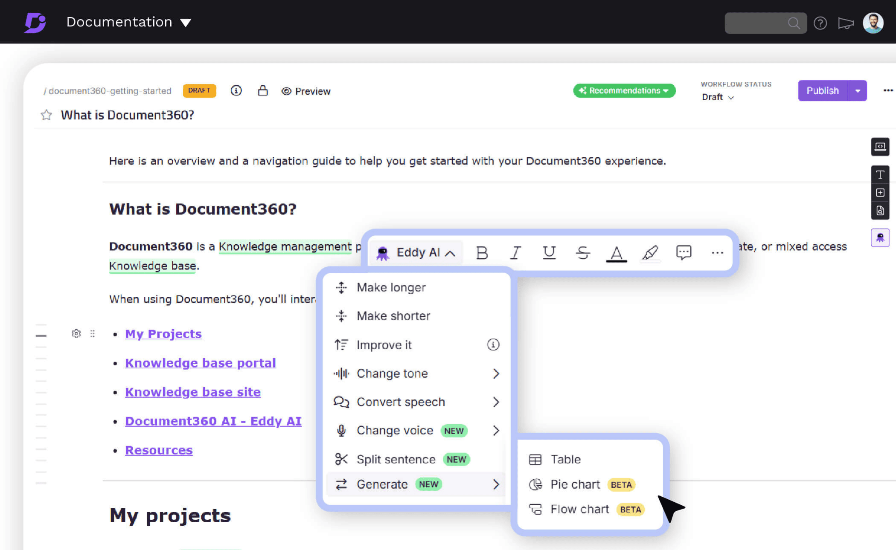Screen dimensions: 896x550
Task: Select Flow chart from Generate submenu
Action: (x=579, y=509)
